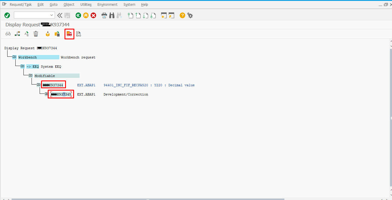Image resolution: width=392 pixels, height=200 pixels.
Task: Click 'Development/Correction' description text
Action: point(126,94)
